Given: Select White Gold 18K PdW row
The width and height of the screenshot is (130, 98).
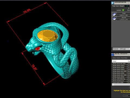Looking at the screenshot, I should [x=119, y=75].
